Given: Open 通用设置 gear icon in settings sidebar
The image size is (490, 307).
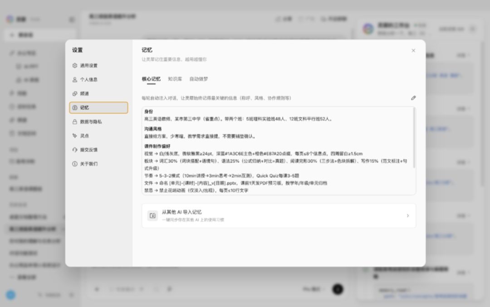Looking at the screenshot, I should click(x=75, y=66).
